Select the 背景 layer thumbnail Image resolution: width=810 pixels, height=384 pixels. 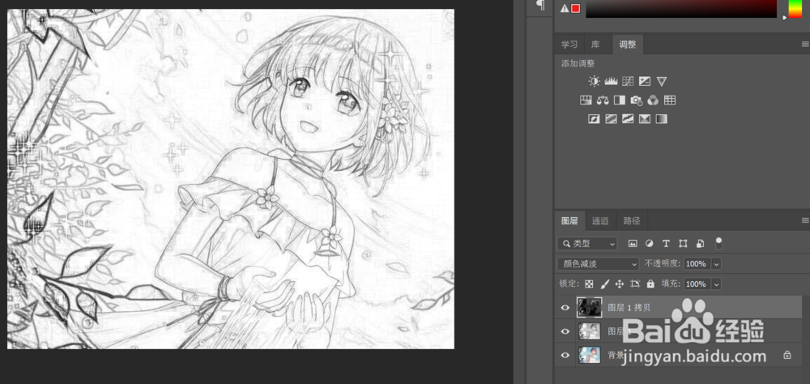point(590,355)
